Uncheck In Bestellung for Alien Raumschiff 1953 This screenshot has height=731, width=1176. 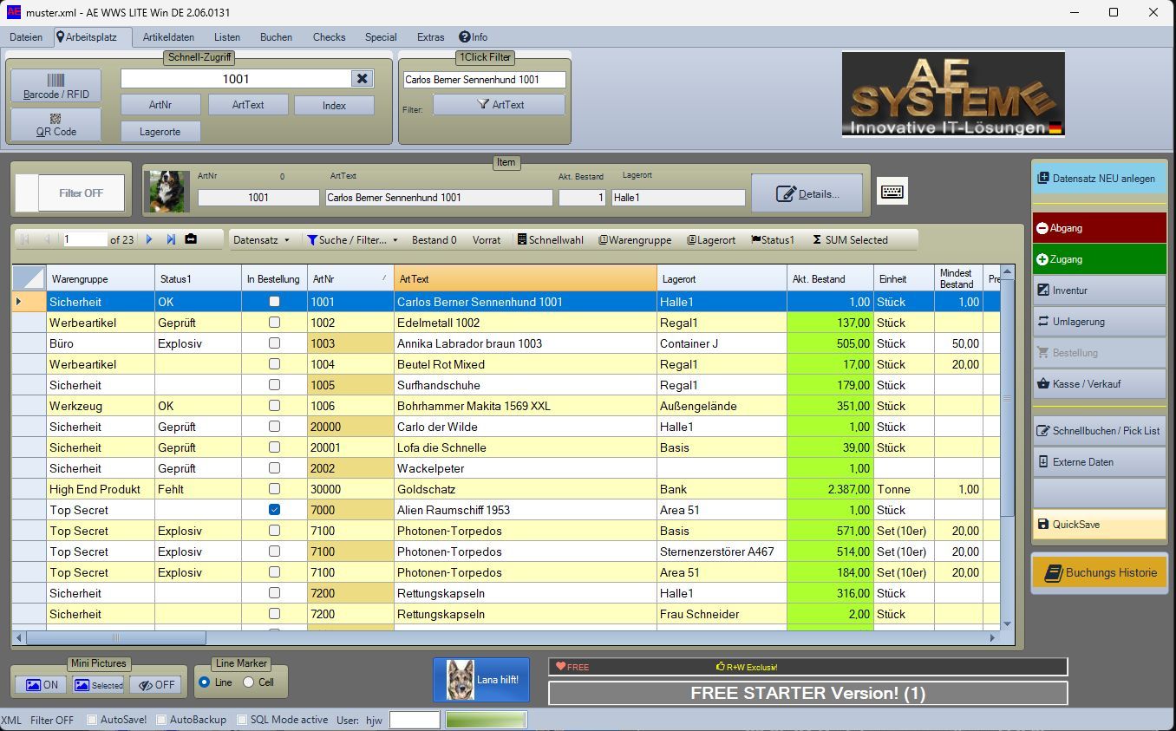pyautogui.click(x=274, y=510)
